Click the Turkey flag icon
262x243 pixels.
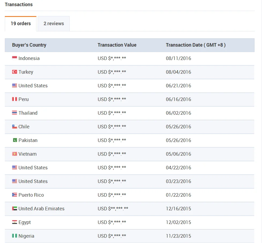pyautogui.click(x=14, y=72)
